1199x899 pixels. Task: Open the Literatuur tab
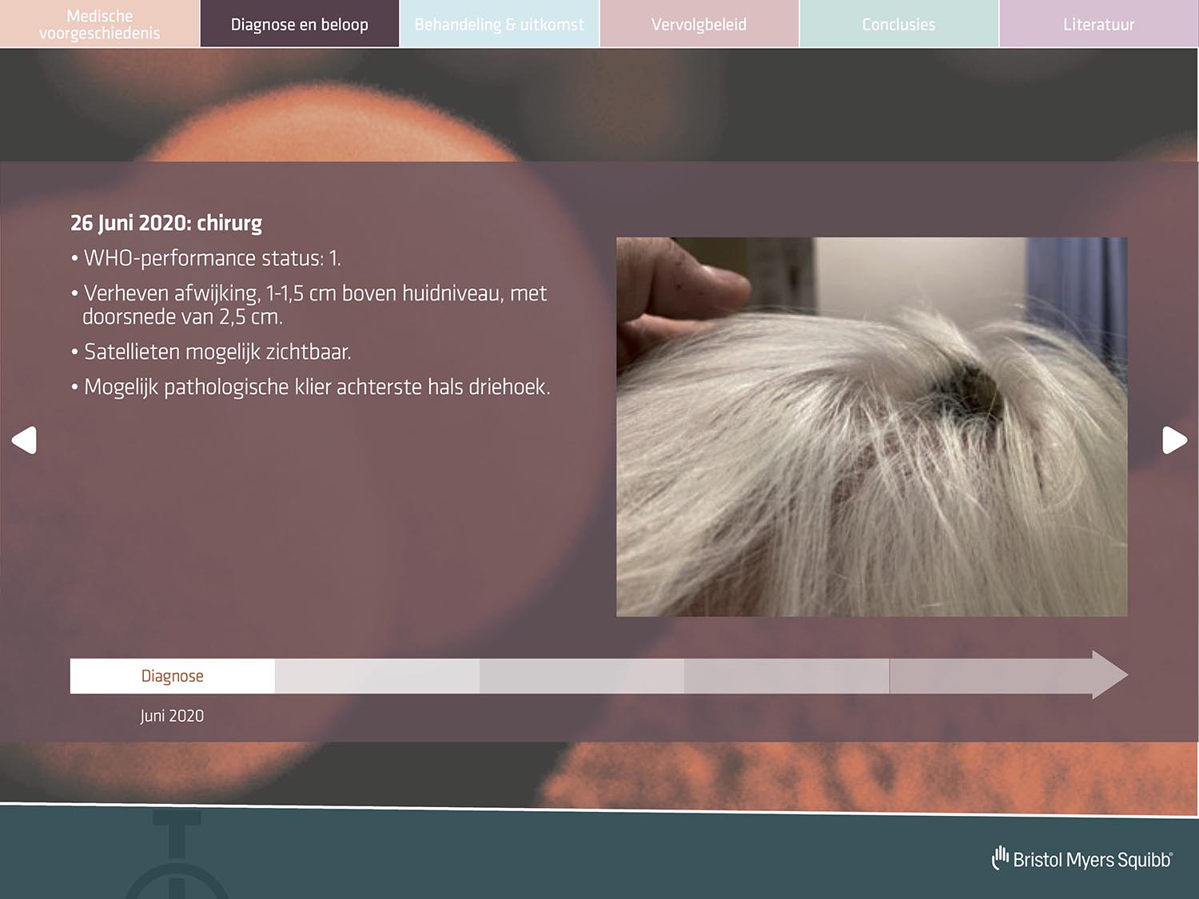1099,24
